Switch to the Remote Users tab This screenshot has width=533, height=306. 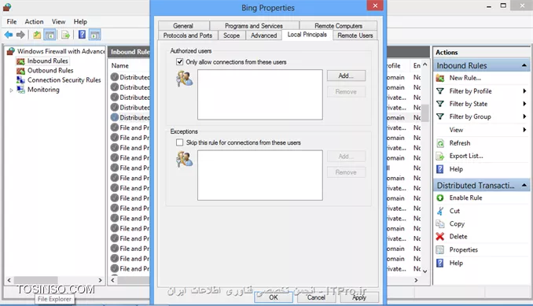point(355,35)
